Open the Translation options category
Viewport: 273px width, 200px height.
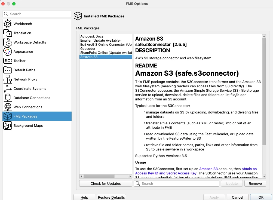(37, 33)
